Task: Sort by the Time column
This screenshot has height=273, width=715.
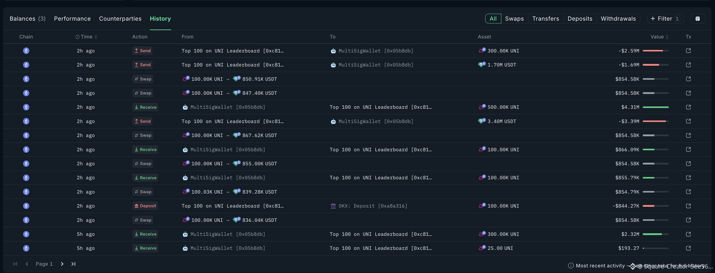Action: point(86,37)
